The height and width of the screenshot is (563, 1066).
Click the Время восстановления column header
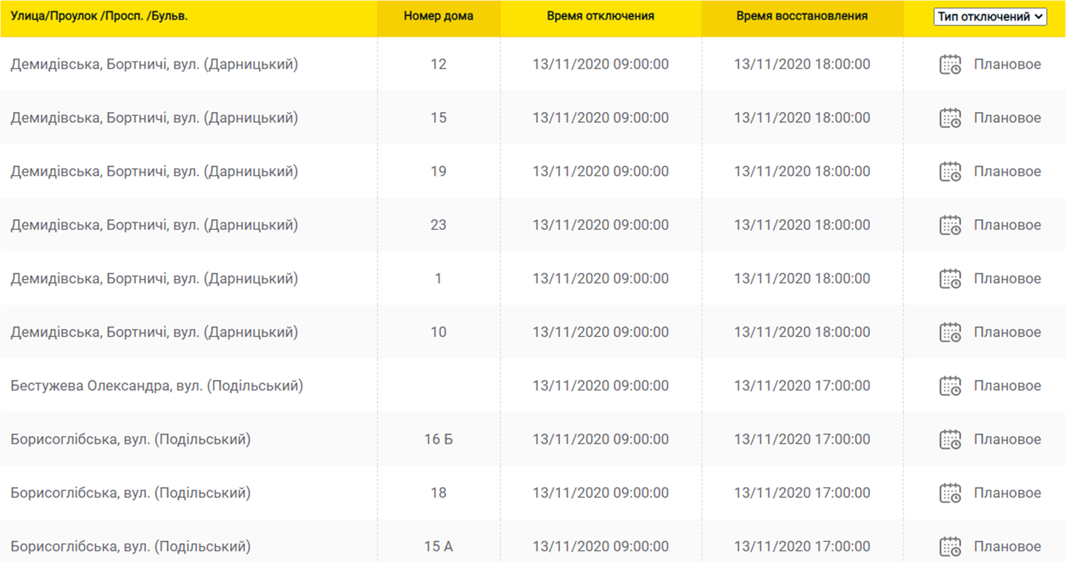click(x=801, y=16)
